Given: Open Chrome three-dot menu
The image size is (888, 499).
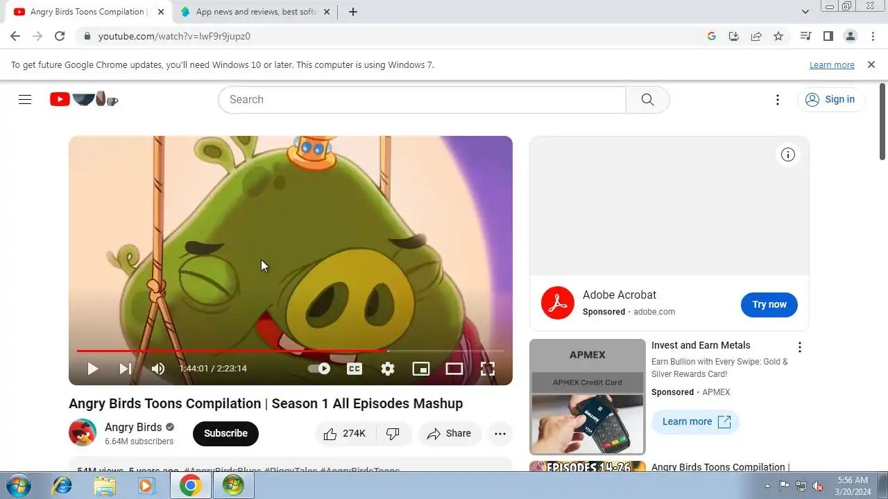Looking at the screenshot, I should 872,36.
